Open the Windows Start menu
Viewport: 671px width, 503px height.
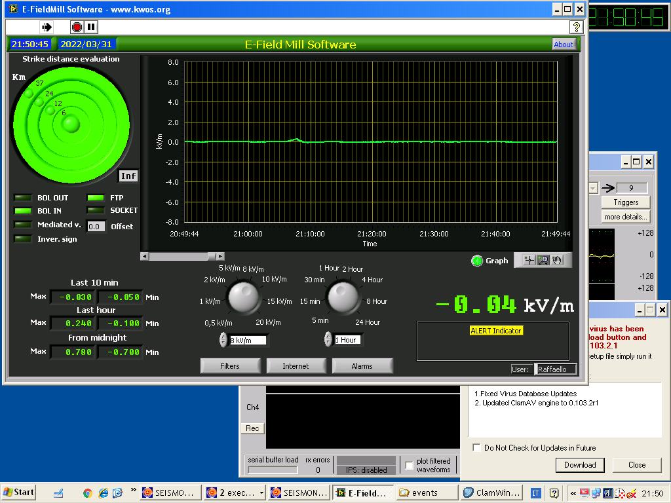18,493
